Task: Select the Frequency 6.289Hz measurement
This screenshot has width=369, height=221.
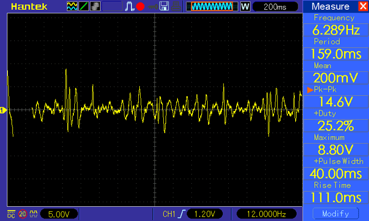Action: tap(336, 30)
